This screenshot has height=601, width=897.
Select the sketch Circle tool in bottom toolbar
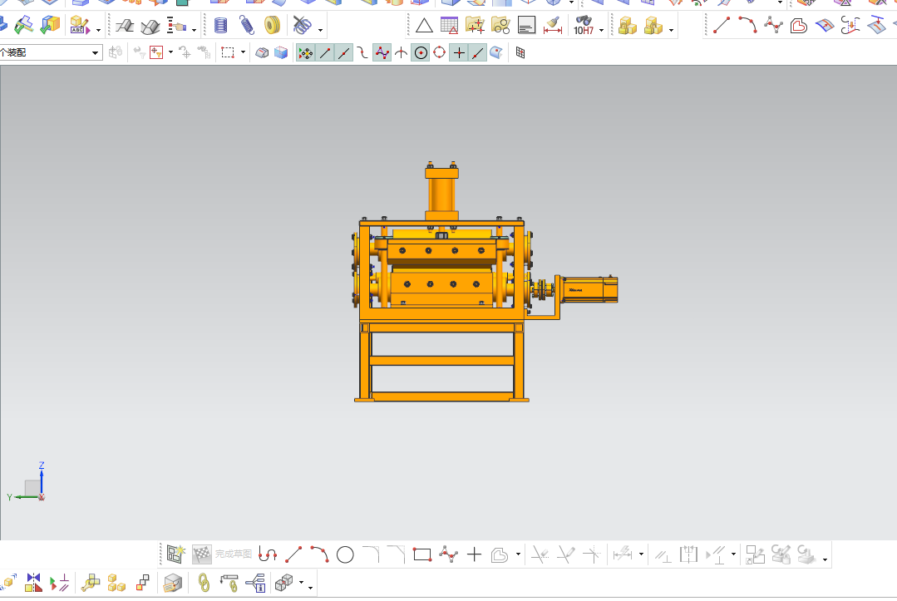click(x=345, y=554)
